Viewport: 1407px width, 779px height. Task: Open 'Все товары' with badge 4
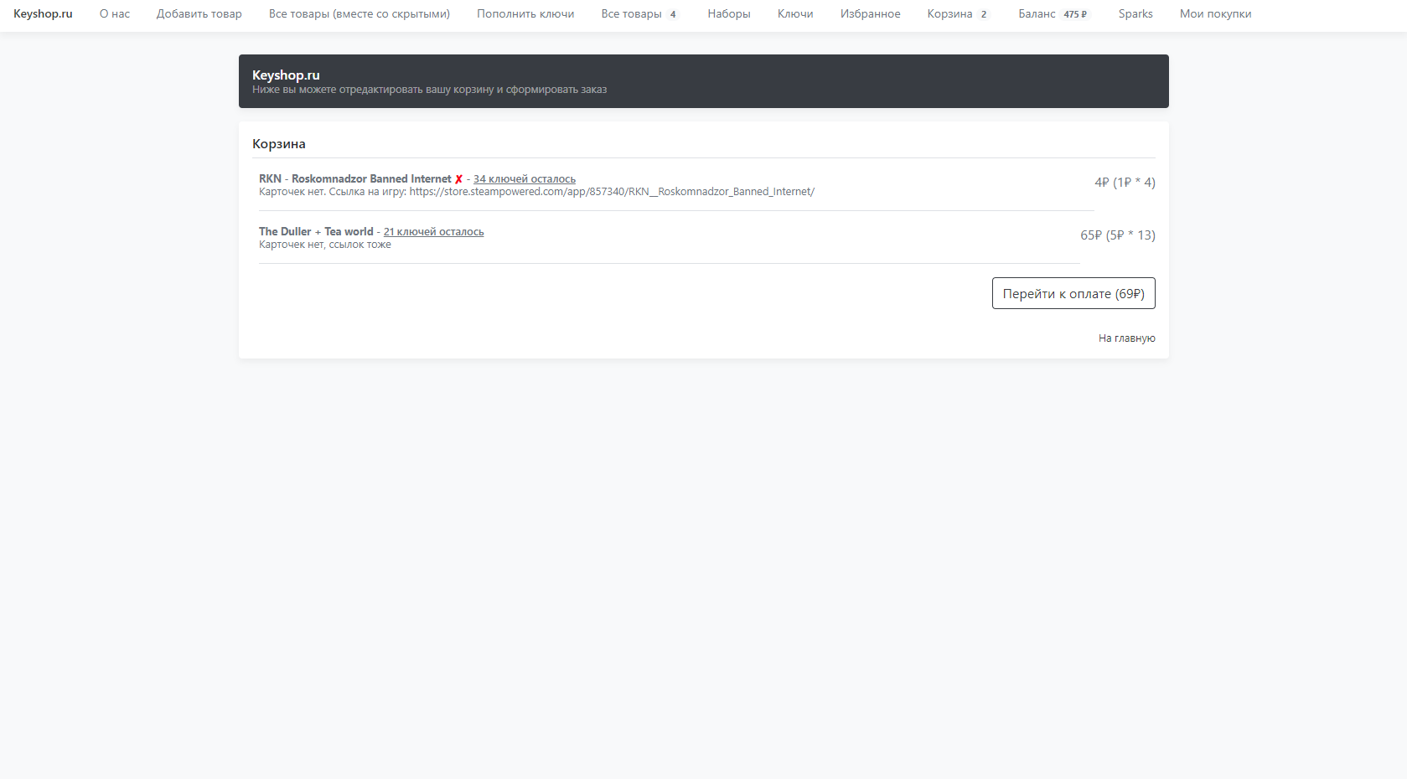pos(639,14)
